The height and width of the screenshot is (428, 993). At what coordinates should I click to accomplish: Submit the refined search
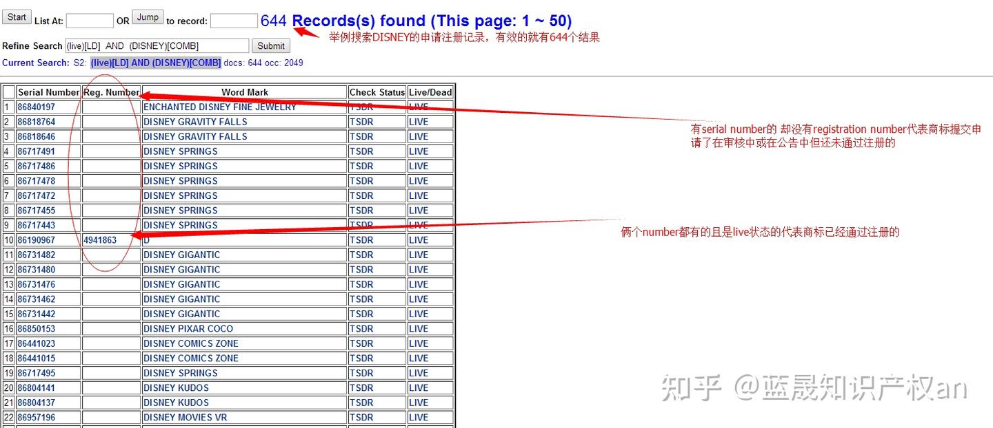click(271, 46)
